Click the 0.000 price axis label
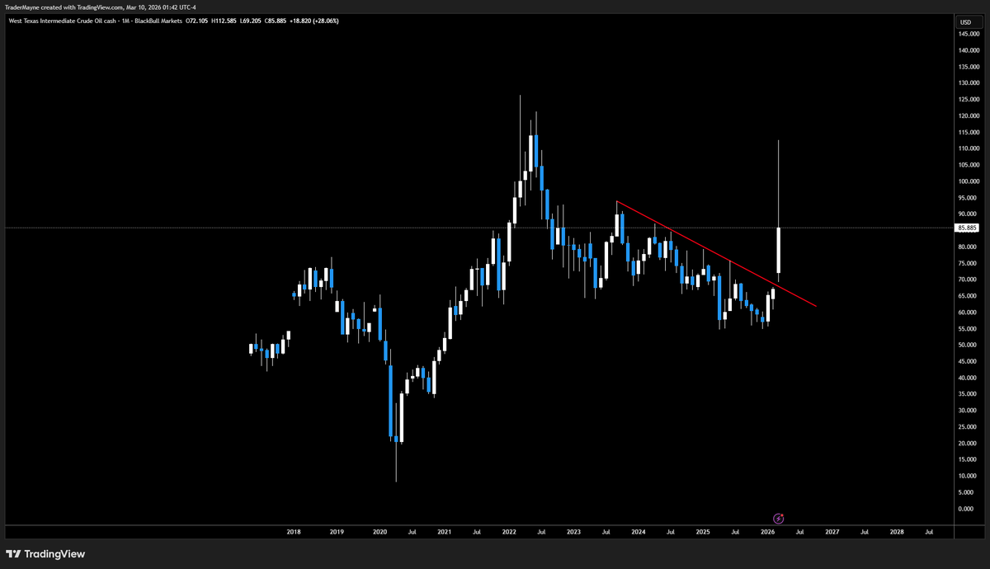This screenshot has height=569, width=990. point(967,509)
